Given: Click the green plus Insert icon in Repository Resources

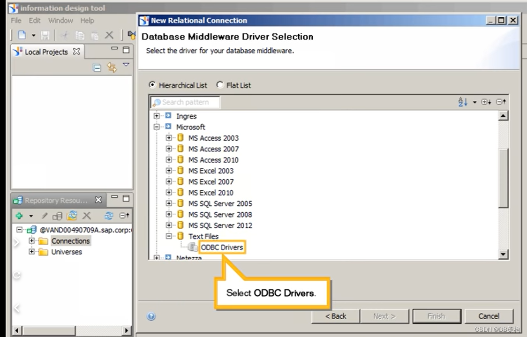Looking at the screenshot, I should (x=19, y=216).
